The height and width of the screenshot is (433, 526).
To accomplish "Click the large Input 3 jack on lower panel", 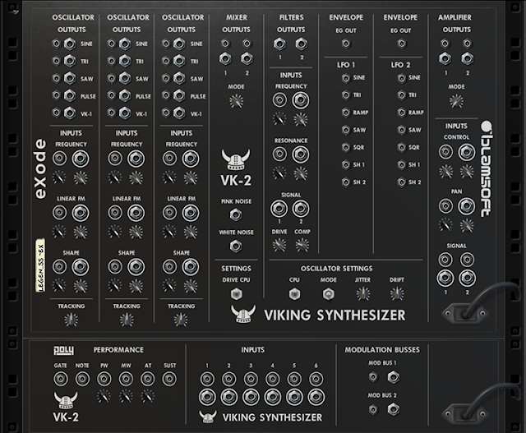I will 251,397.
